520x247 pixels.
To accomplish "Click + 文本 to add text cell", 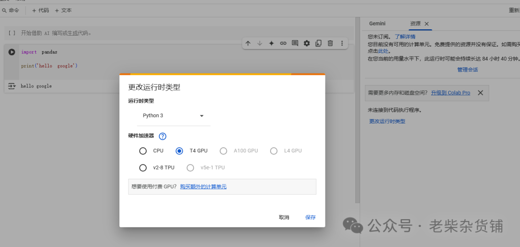I will [x=63, y=10].
